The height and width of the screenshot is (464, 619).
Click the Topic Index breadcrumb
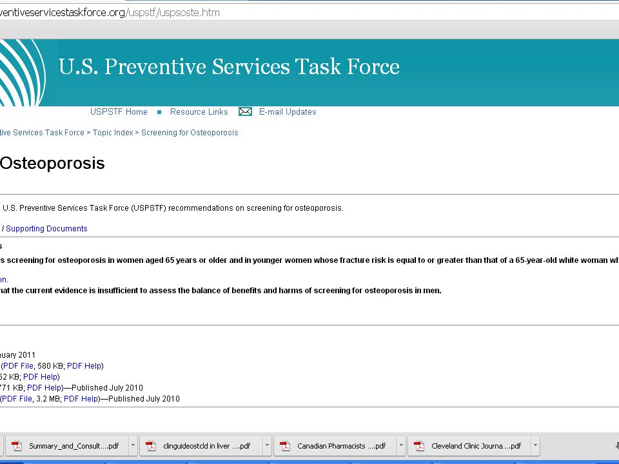[x=113, y=133]
